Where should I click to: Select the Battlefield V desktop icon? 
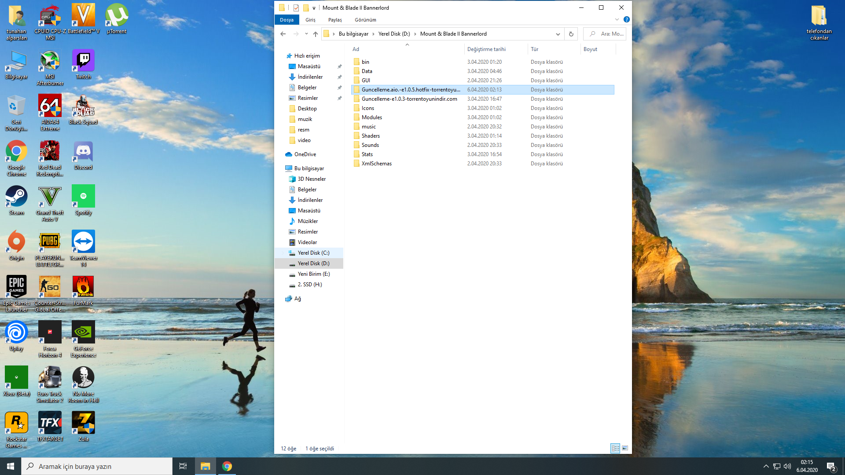tap(83, 18)
